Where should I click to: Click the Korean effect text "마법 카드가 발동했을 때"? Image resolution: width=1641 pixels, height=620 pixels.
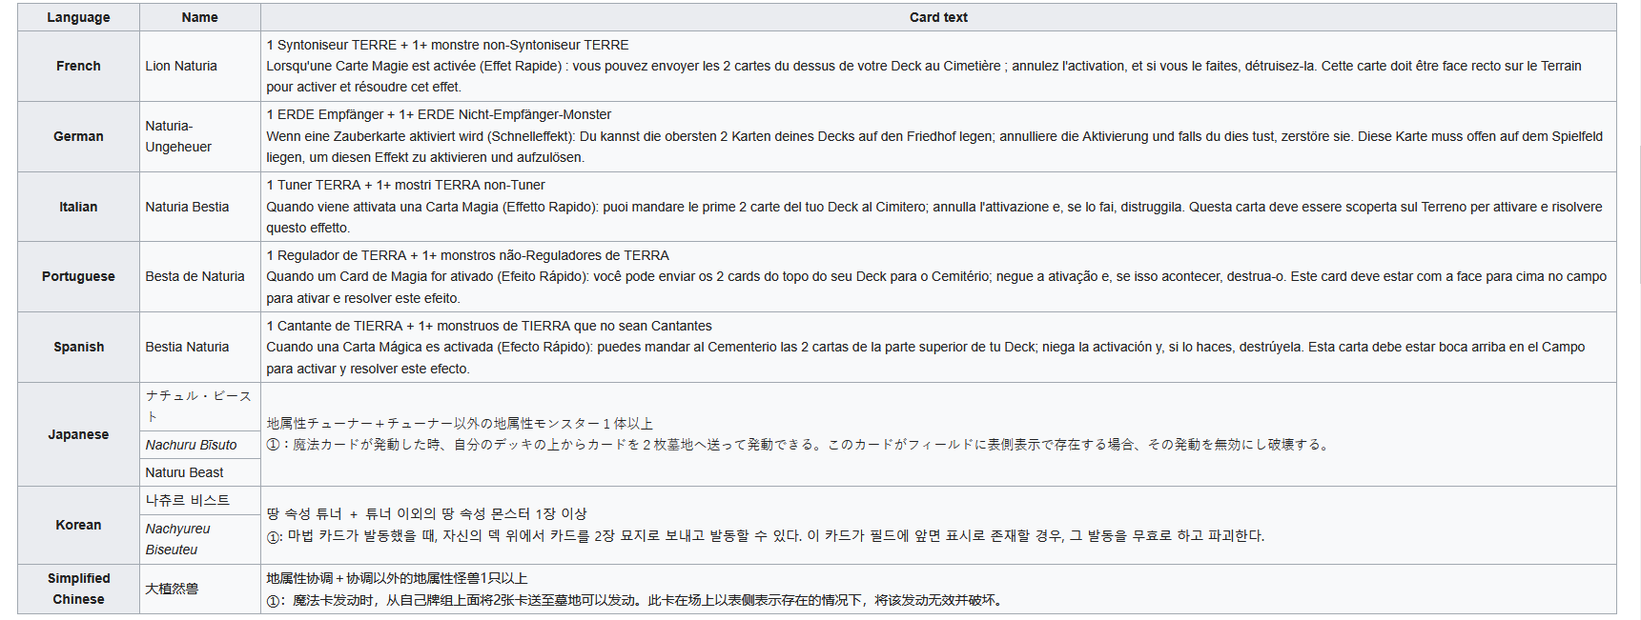[766, 536]
